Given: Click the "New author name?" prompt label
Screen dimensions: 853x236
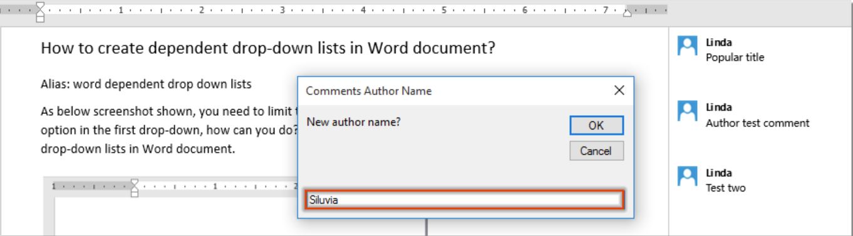Looking at the screenshot, I should click(353, 122).
